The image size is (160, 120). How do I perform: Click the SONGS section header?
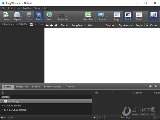(6, 97)
